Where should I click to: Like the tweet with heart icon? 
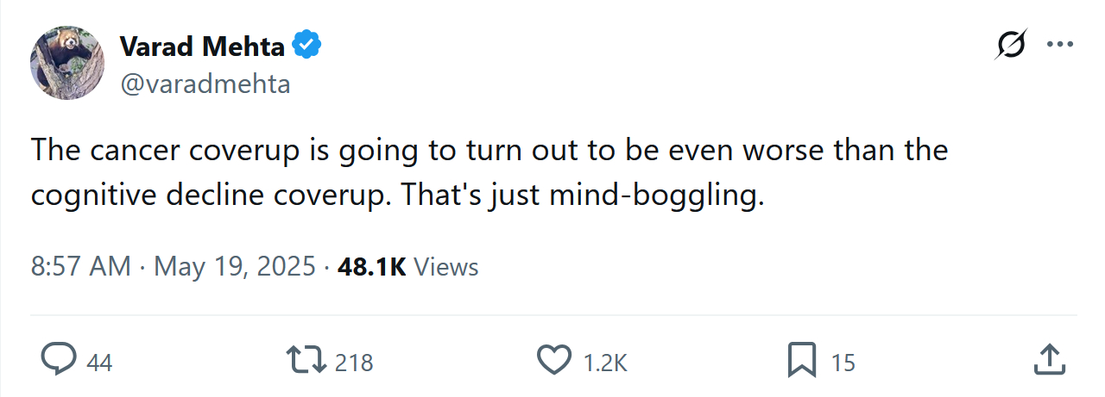point(554,361)
